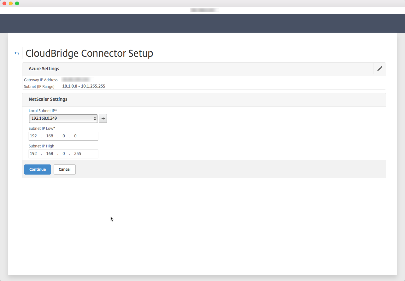Minimize the window with the yellow button

(x=11, y=3)
